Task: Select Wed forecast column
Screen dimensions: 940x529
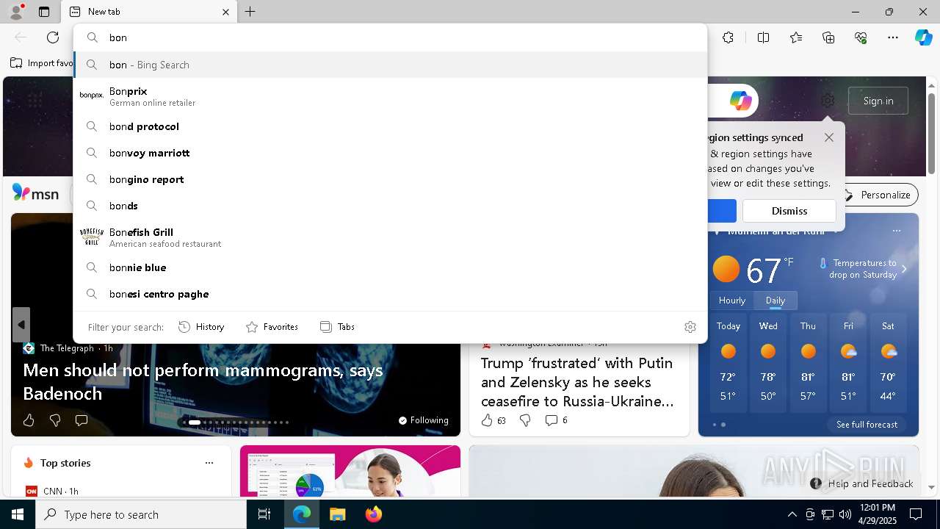Action: [x=768, y=363]
